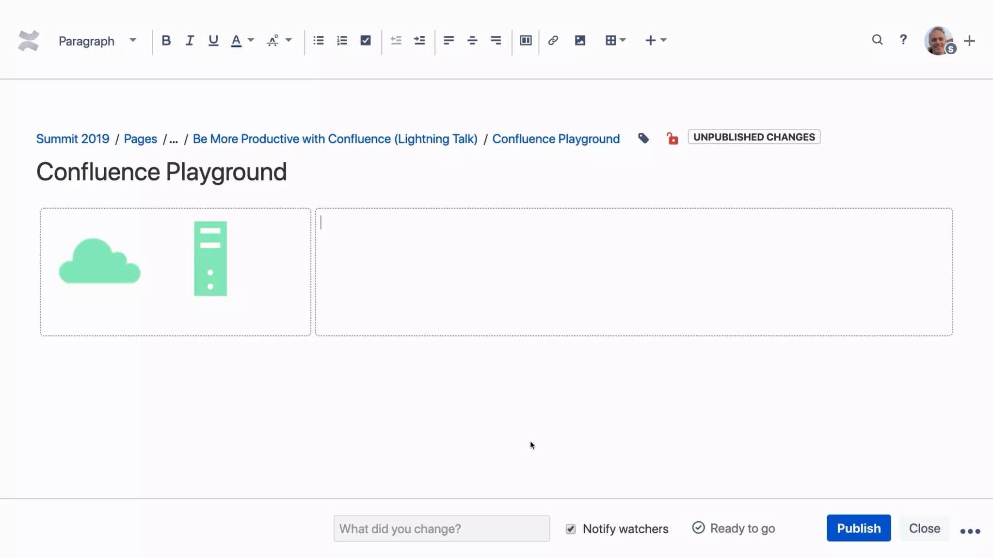
Task: Center align the text
Action: [x=472, y=41]
